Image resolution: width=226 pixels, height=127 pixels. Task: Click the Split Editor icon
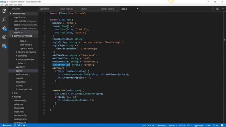point(218,9)
